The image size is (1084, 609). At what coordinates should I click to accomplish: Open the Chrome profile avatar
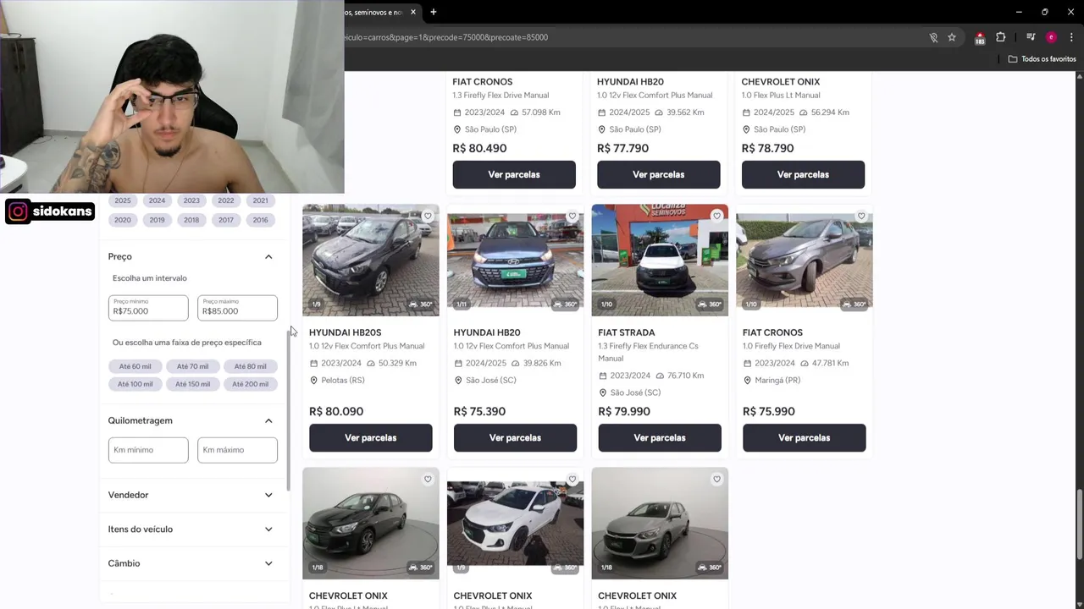1051,37
